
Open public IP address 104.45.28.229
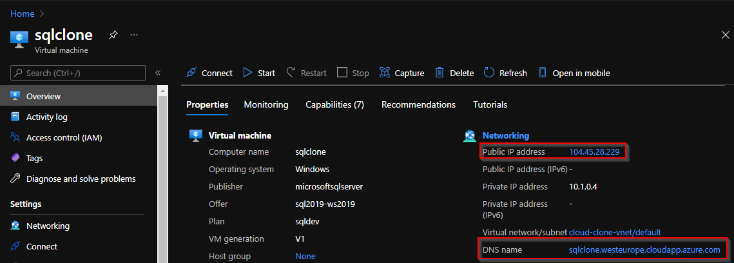point(594,151)
